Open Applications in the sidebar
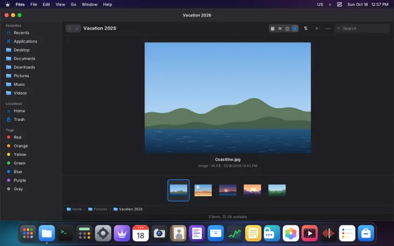The height and width of the screenshot is (246, 394). [31, 41]
